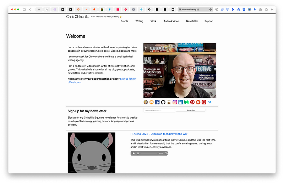
Task: Open the Events menu item
Action: (x=125, y=21)
